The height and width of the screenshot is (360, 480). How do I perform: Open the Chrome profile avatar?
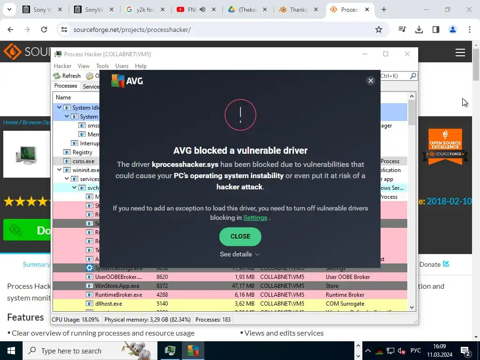452,30
